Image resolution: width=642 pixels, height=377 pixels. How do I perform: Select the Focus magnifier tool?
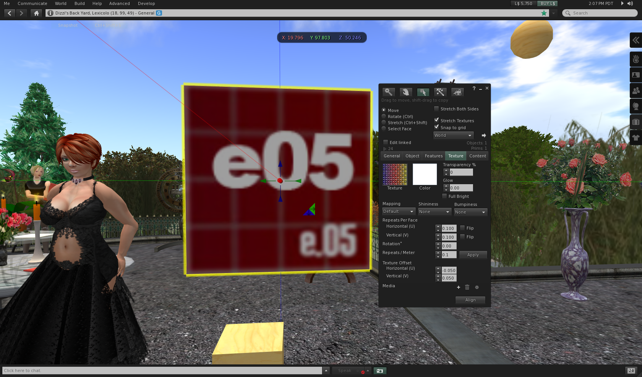(388, 92)
